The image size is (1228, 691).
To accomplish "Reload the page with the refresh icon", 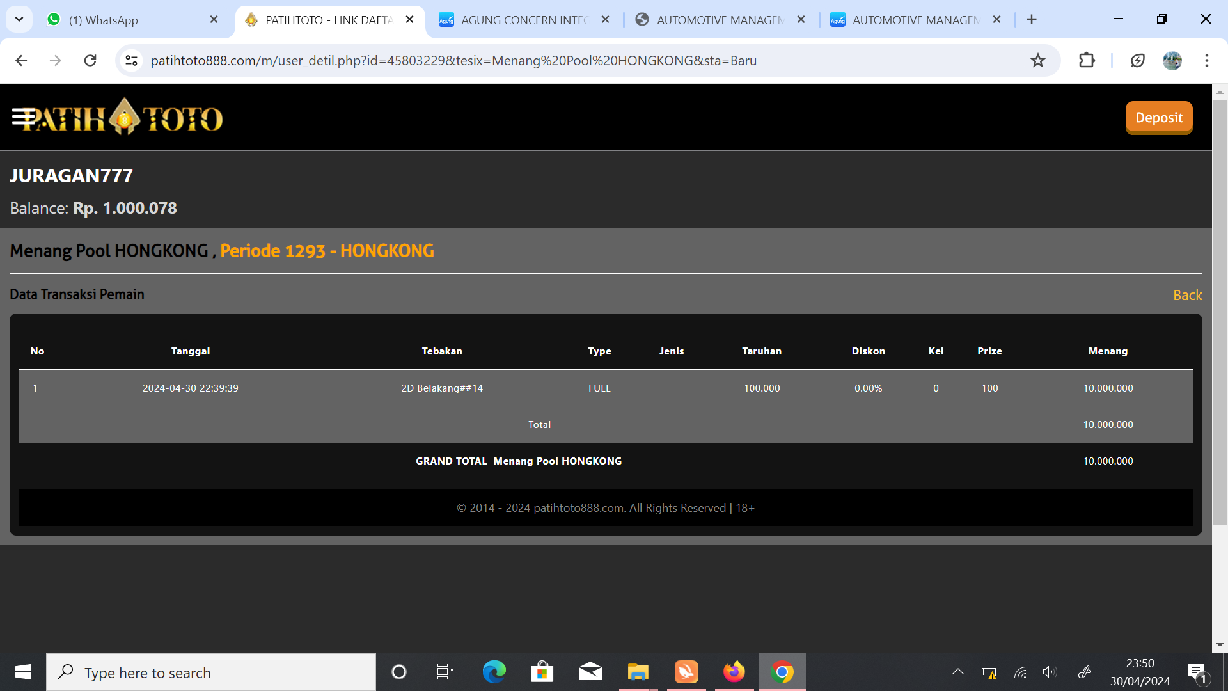I will tap(90, 61).
